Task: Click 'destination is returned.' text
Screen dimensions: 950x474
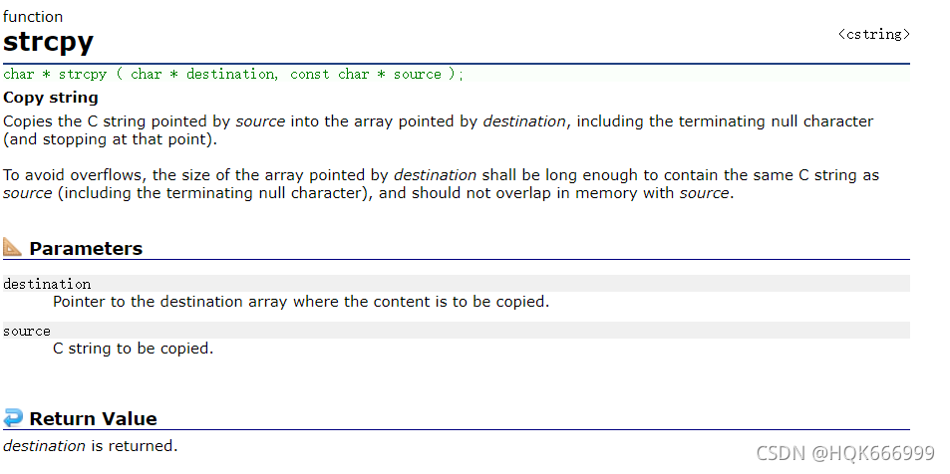Action: coord(91,446)
